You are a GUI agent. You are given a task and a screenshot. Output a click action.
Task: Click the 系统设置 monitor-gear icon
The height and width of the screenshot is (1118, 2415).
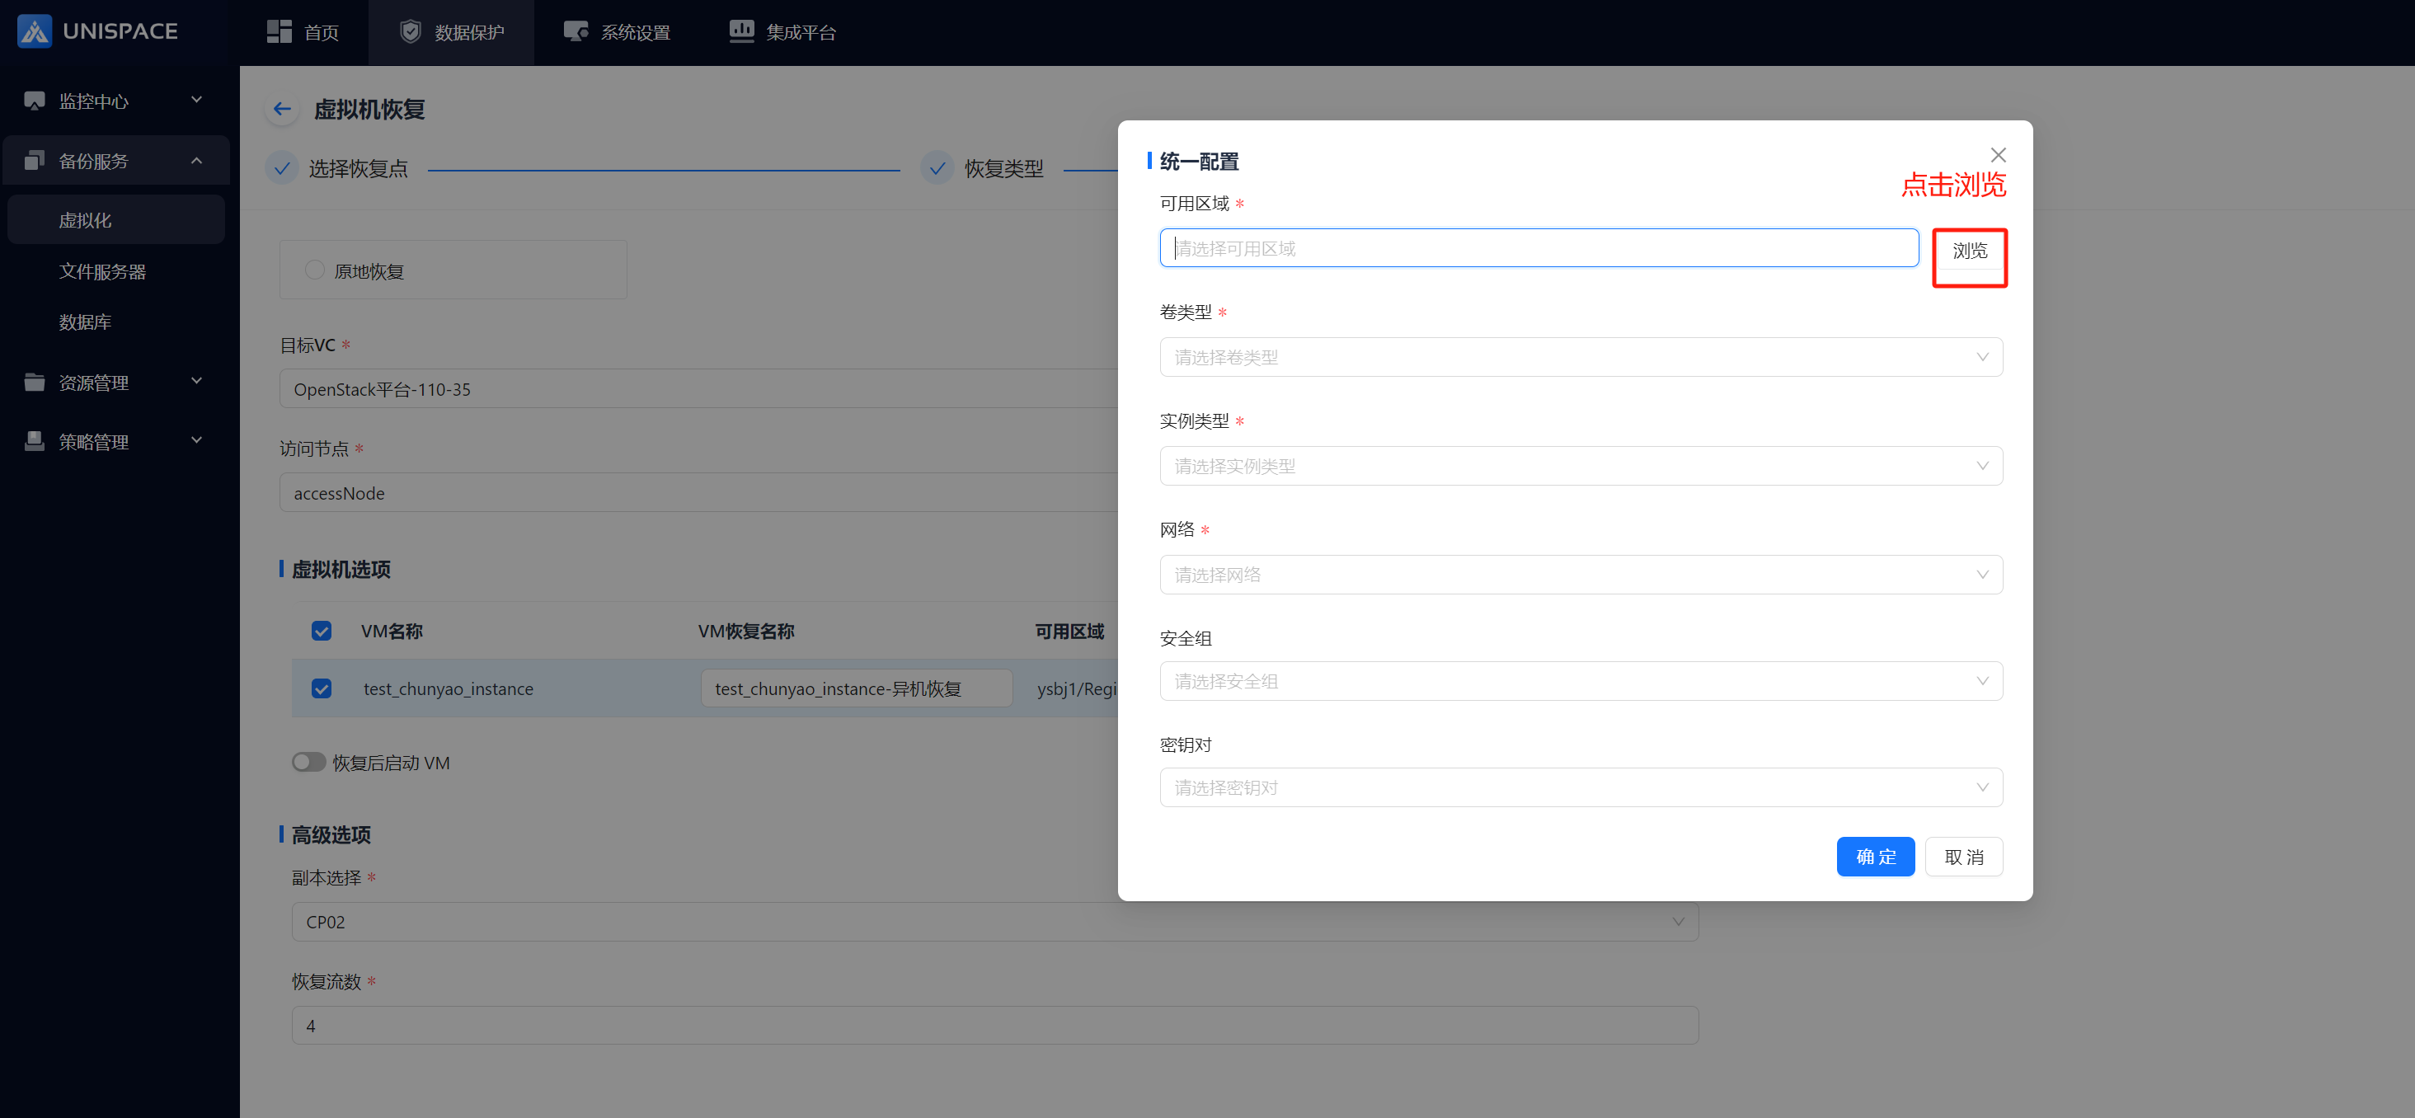point(576,32)
